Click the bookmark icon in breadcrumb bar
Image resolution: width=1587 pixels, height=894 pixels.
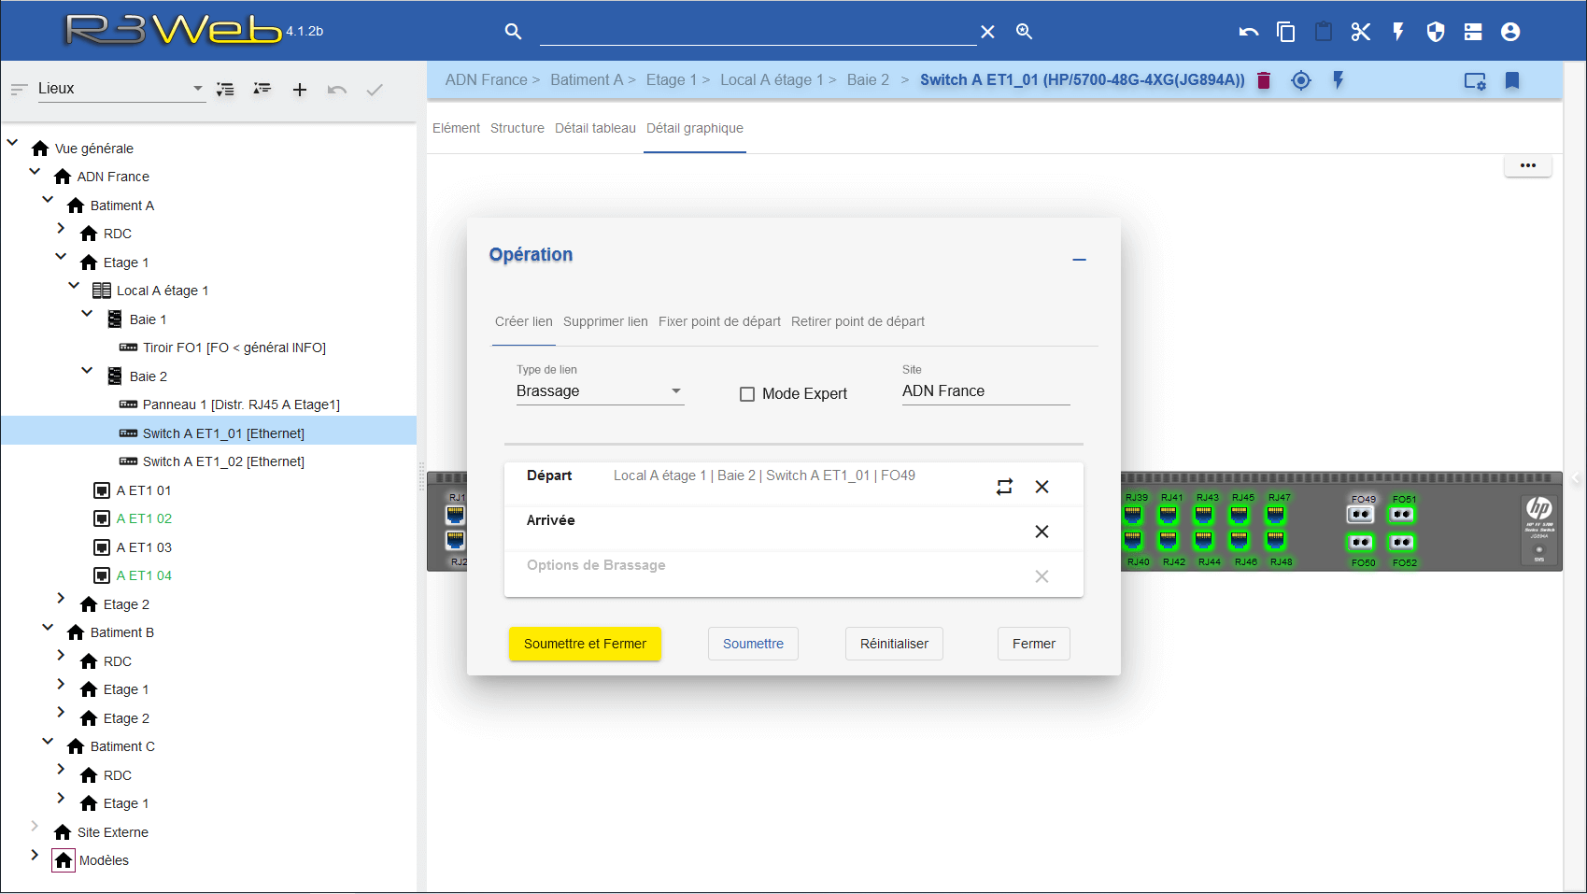tap(1511, 80)
